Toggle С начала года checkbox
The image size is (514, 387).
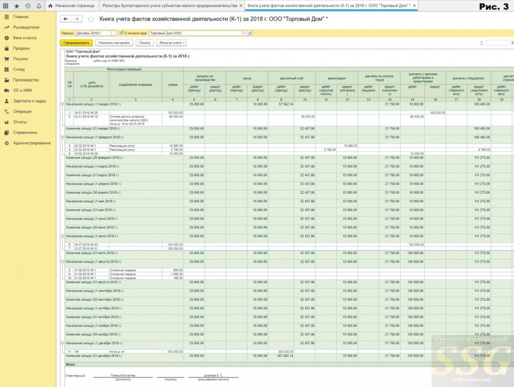click(121, 33)
